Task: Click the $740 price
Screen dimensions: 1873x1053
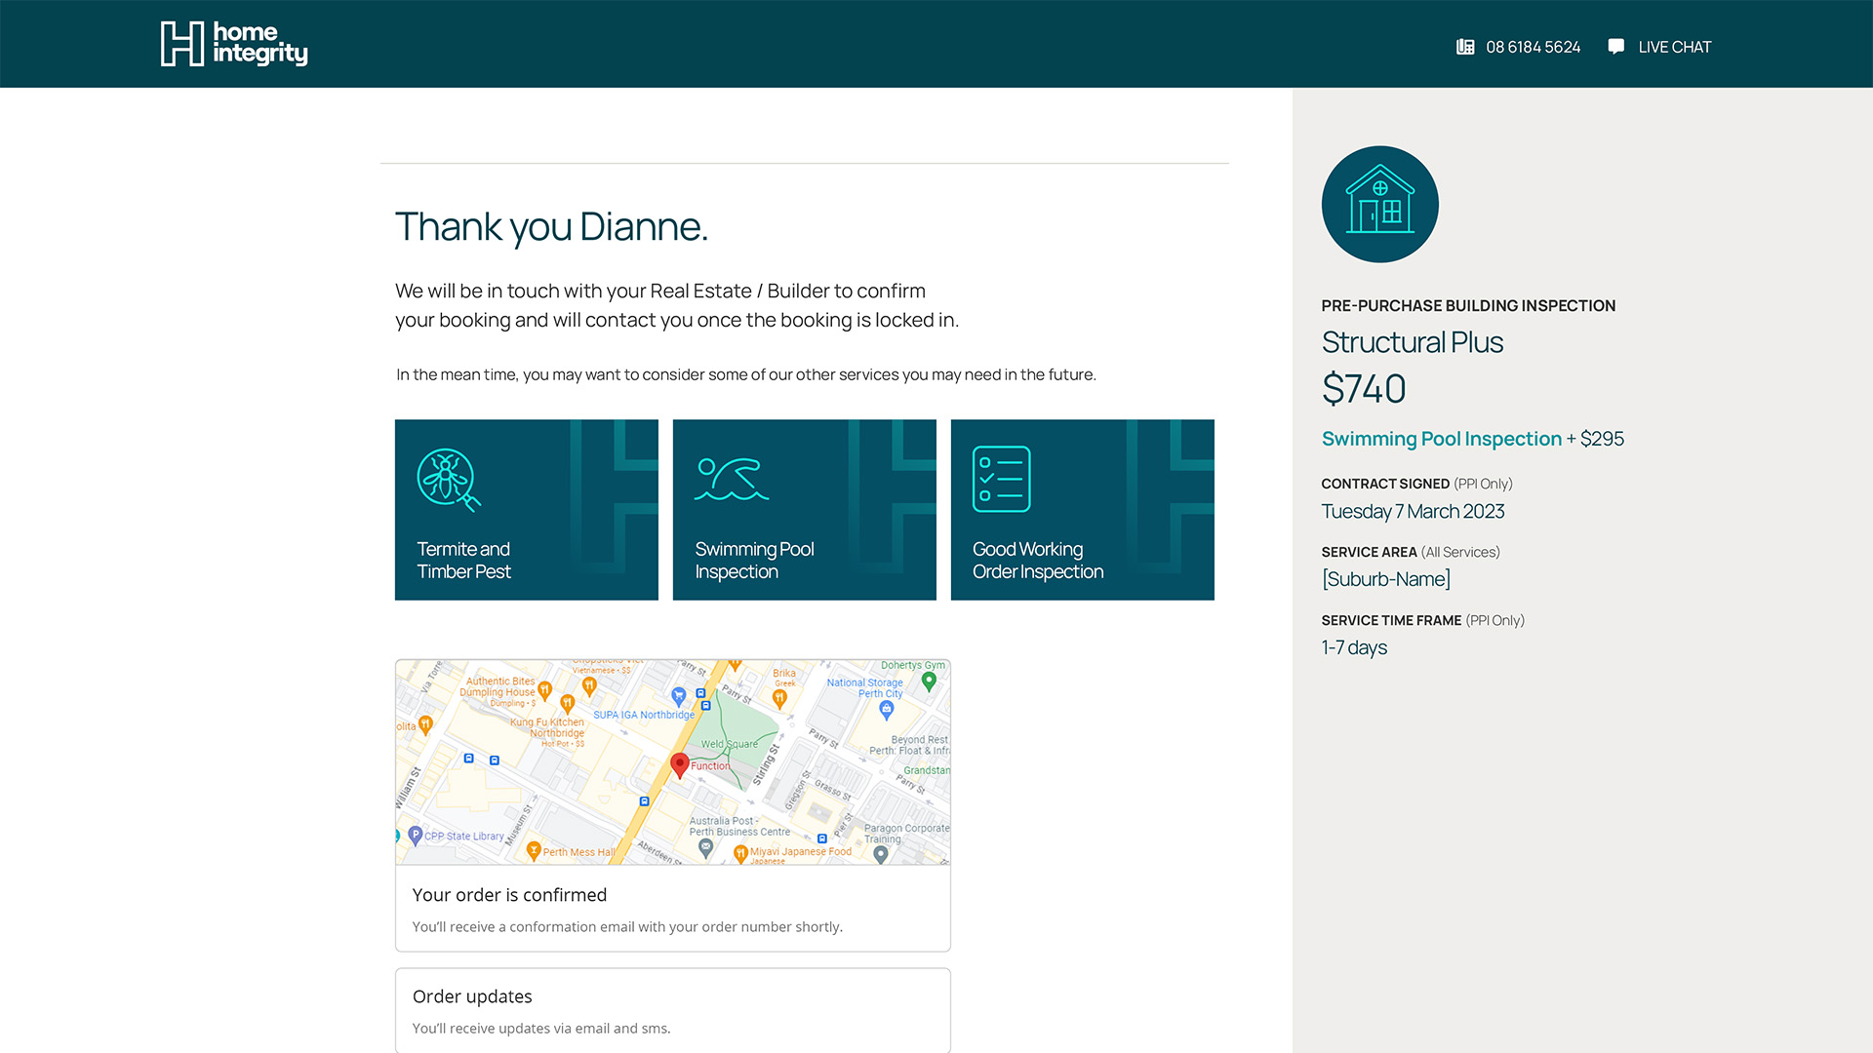Action: [1364, 389]
